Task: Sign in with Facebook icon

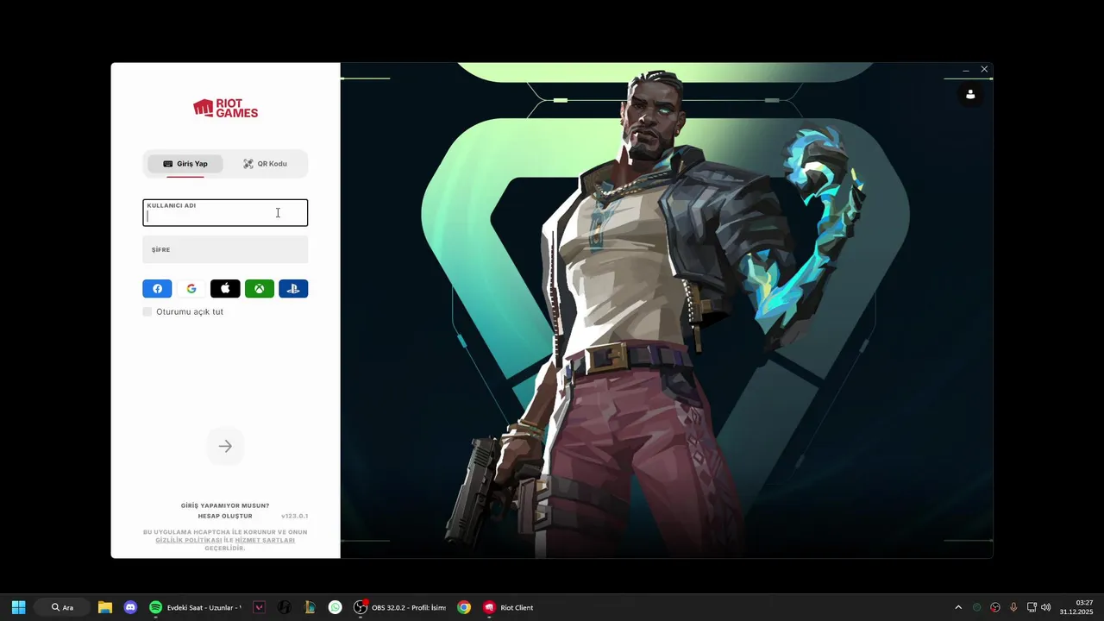Action: (157, 289)
